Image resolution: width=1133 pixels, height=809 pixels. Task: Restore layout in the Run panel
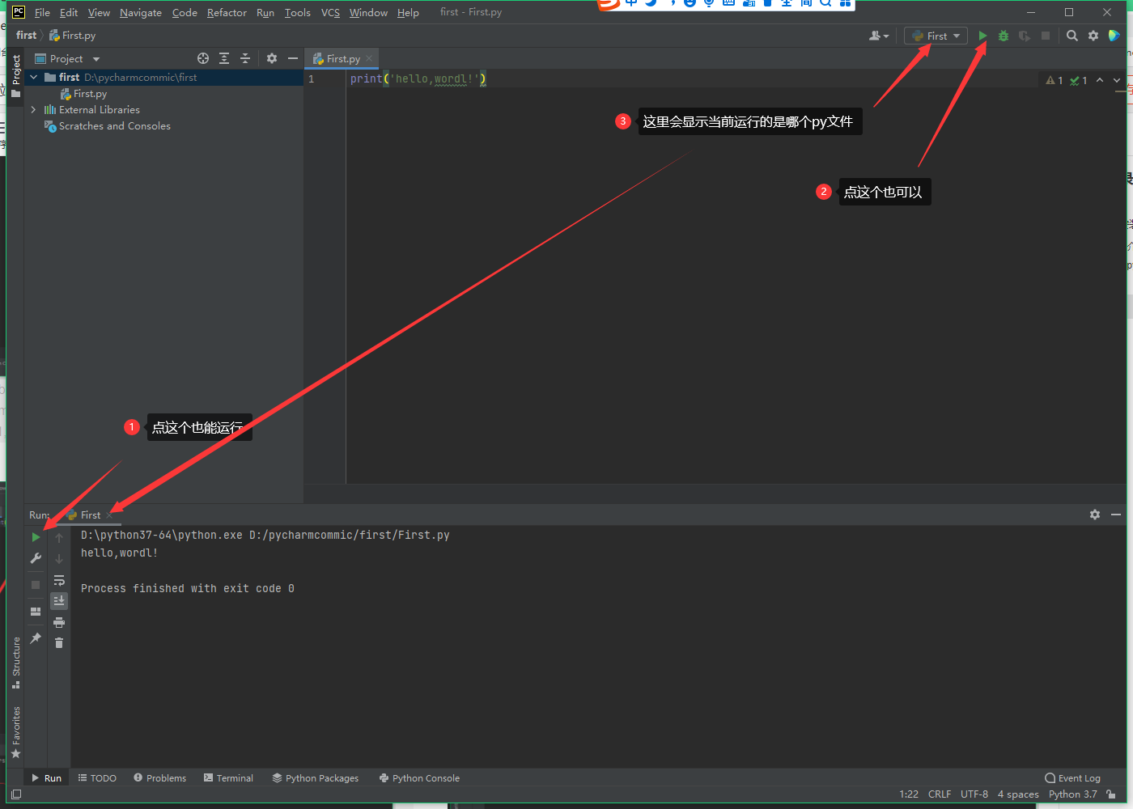[x=36, y=612]
